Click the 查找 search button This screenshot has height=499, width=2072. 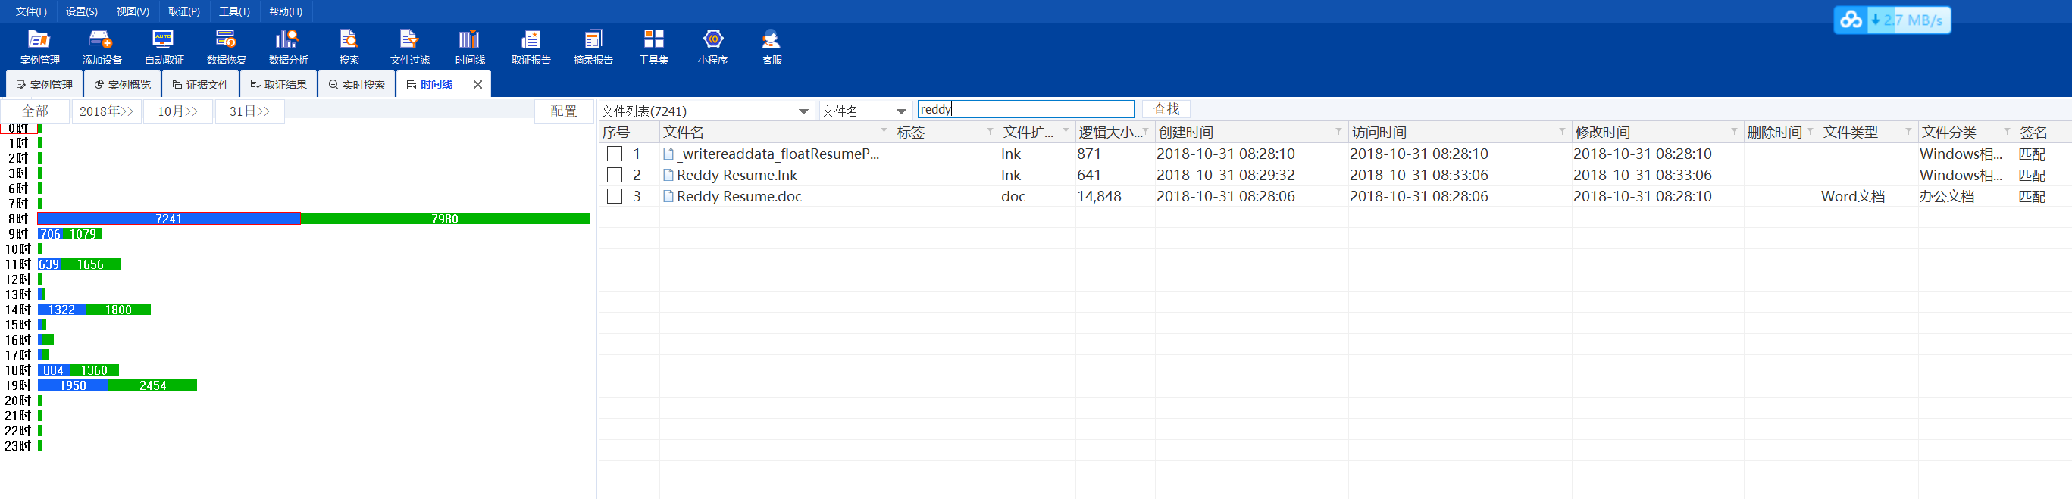(1166, 109)
